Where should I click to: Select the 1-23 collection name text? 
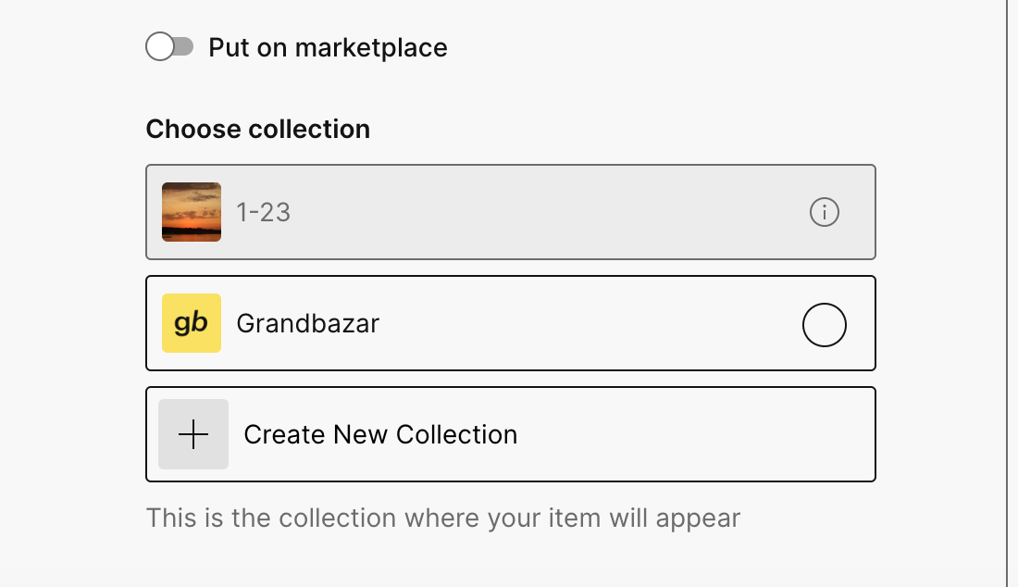pyautogui.click(x=263, y=212)
